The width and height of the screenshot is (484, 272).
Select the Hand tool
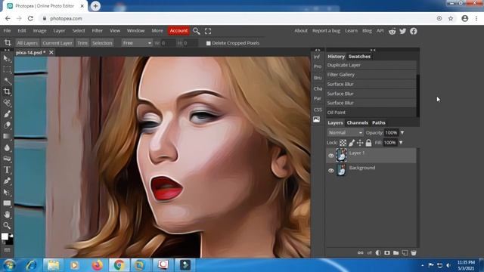pyautogui.click(x=7, y=214)
